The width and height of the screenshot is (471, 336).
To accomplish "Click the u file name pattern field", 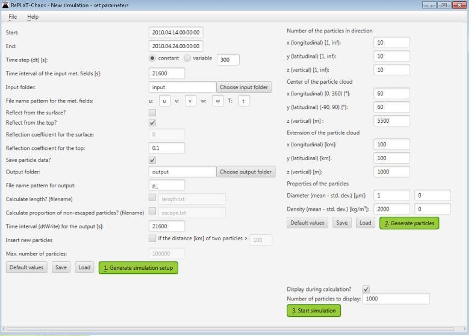I will click(164, 101).
